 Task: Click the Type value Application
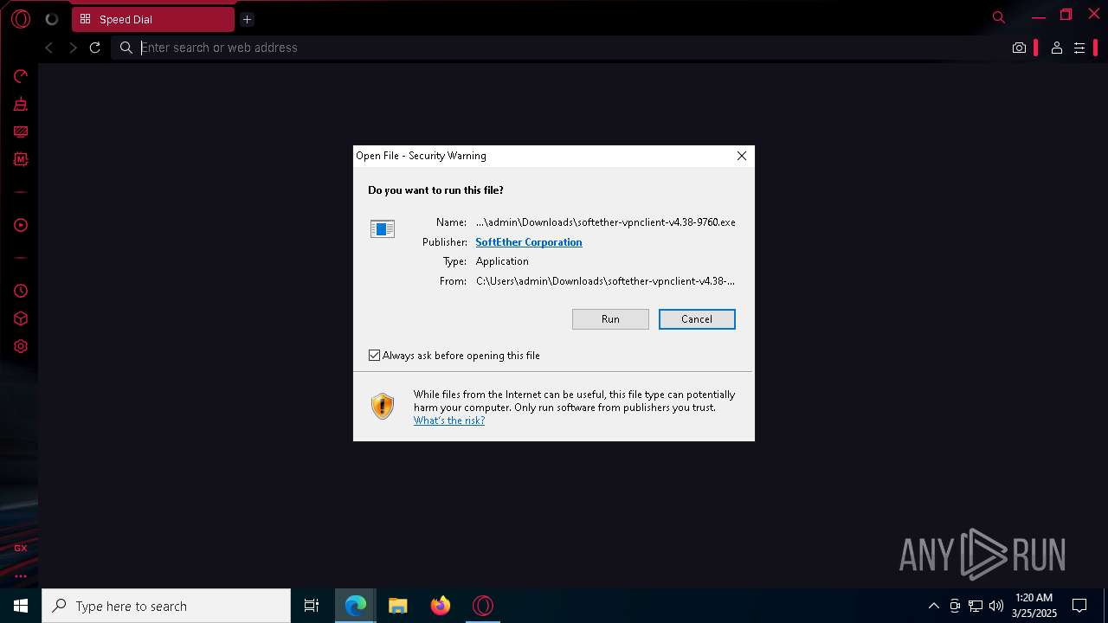(502, 261)
